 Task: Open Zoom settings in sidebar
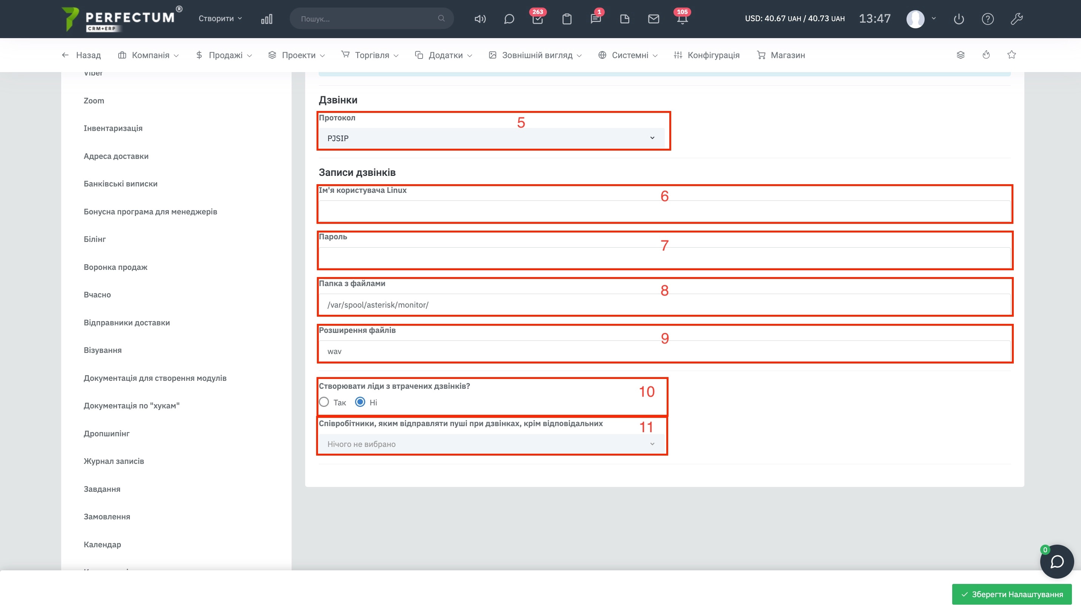94,101
